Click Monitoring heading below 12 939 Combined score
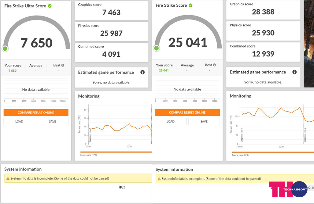 (x=241, y=96)
